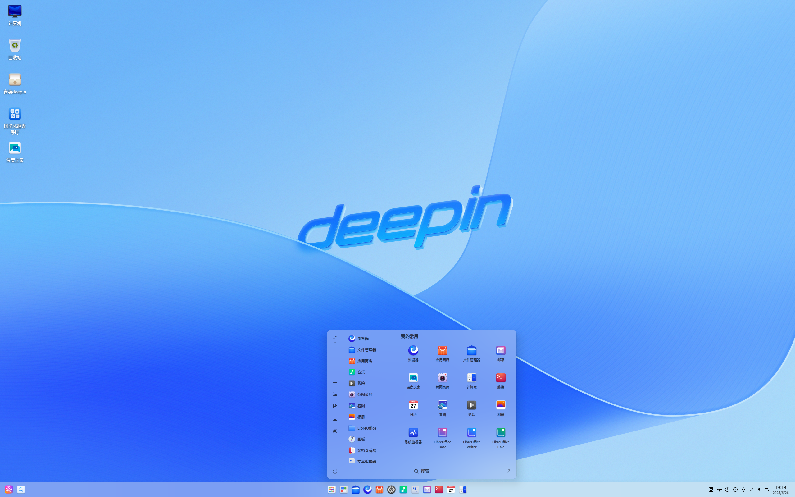This screenshot has height=497, width=795.
Task: Open Control Center icon in launcher sidebar
Action: pyautogui.click(x=335, y=431)
